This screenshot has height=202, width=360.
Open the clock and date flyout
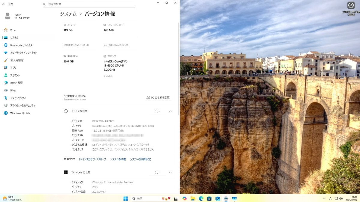point(351,198)
